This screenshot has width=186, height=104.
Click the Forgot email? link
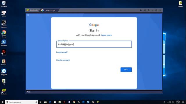point(62,52)
